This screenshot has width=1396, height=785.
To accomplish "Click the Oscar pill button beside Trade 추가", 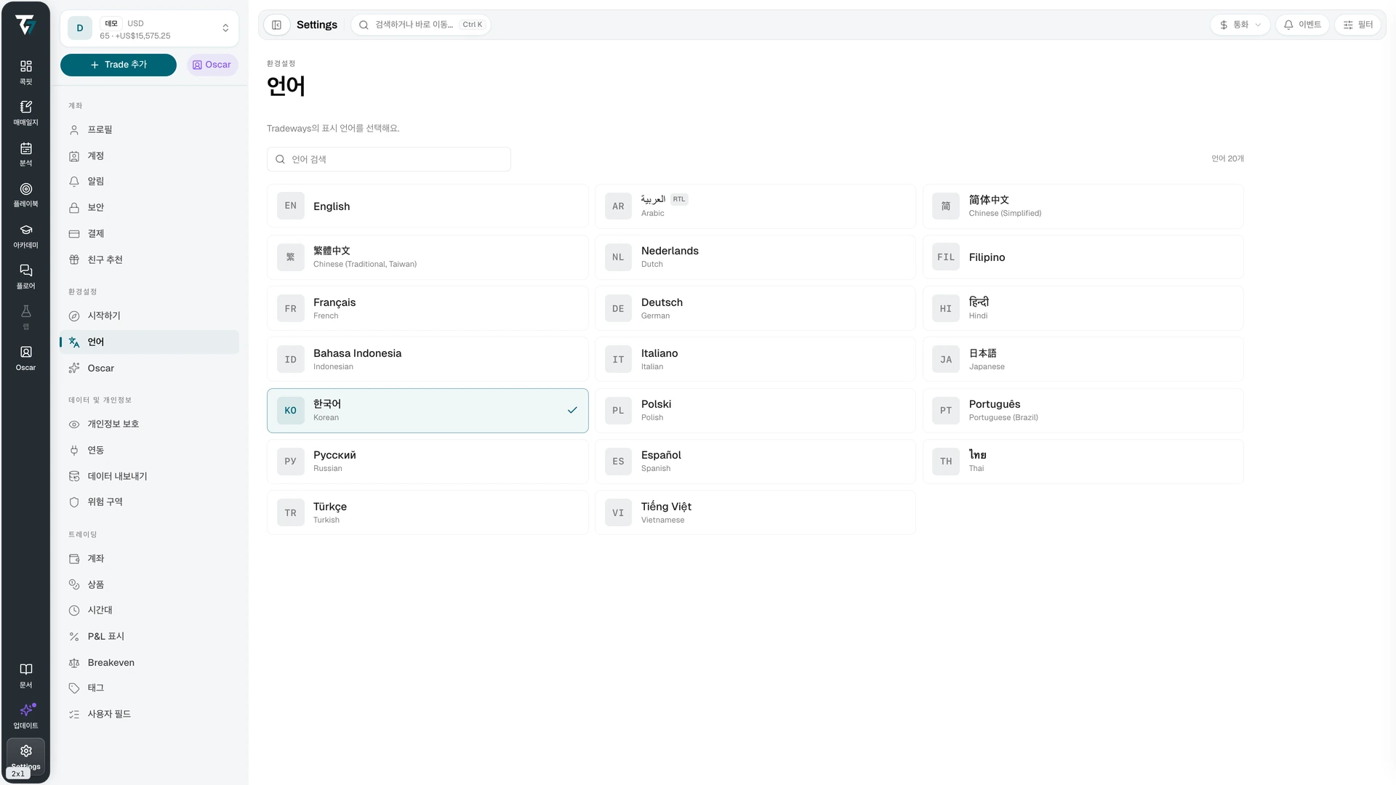I will (212, 65).
